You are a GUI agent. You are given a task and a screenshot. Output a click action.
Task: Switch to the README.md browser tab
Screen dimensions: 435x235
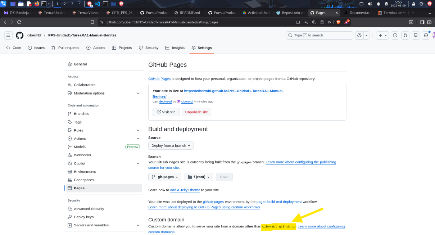pos(187,13)
